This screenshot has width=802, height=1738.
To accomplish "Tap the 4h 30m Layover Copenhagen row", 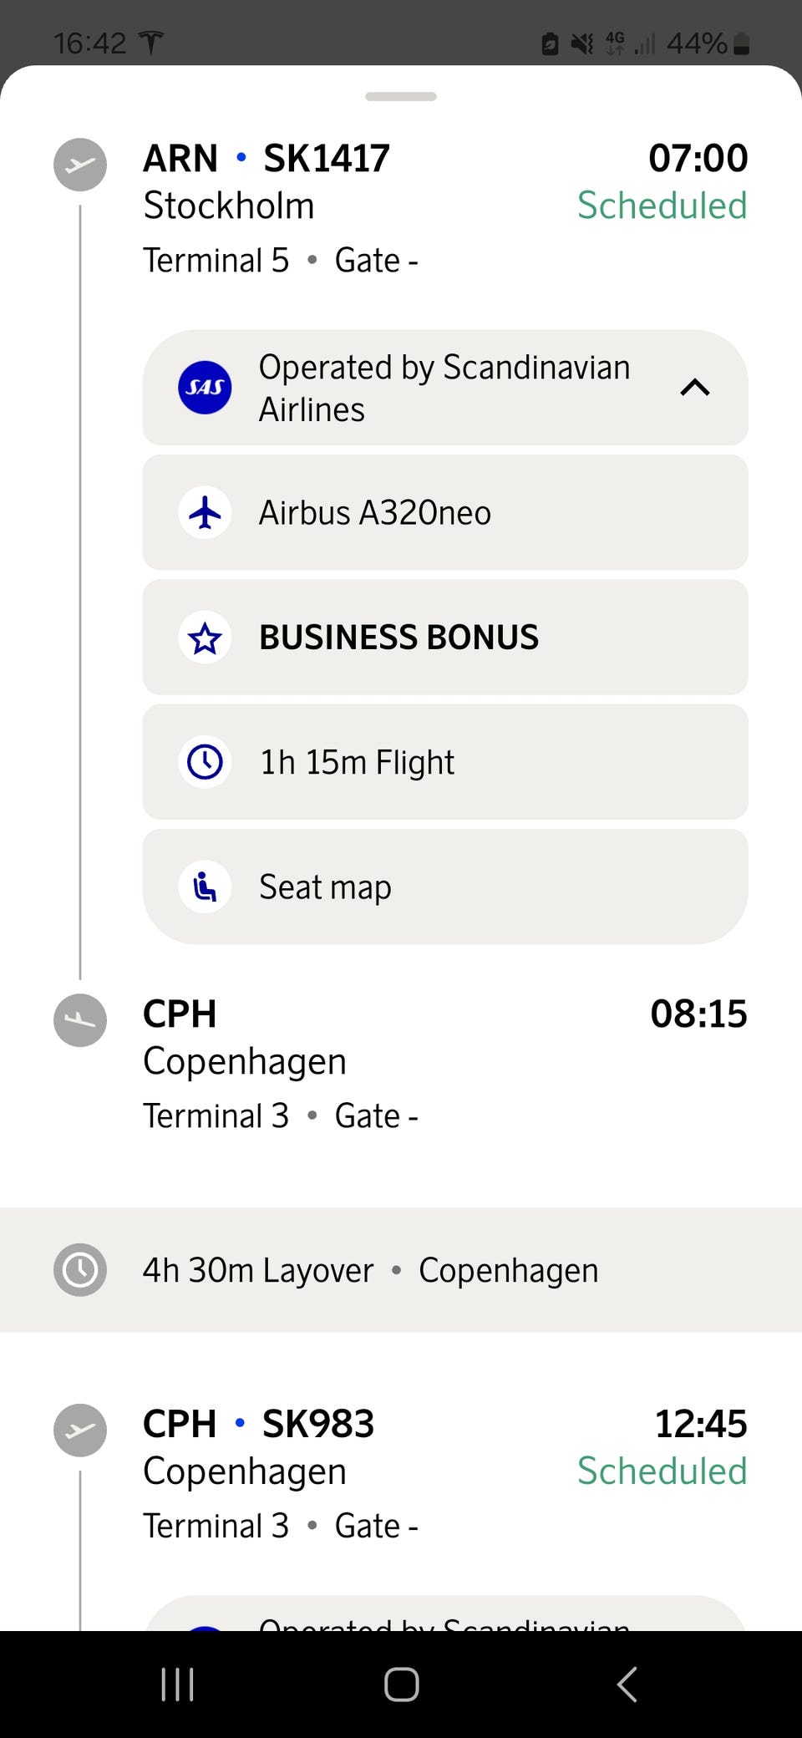I will pyautogui.click(x=401, y=1270).
